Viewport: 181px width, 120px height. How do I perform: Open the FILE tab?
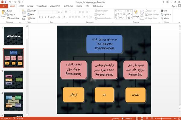tap(4, 6)
